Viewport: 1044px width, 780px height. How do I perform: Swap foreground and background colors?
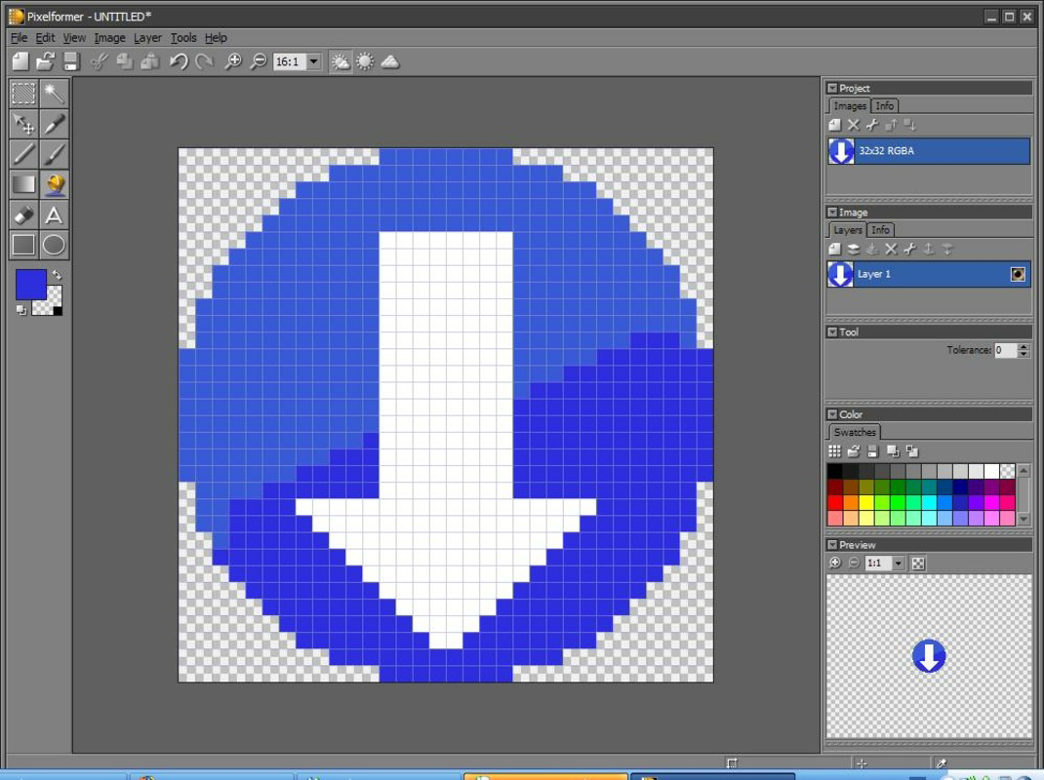coord(57,276)
